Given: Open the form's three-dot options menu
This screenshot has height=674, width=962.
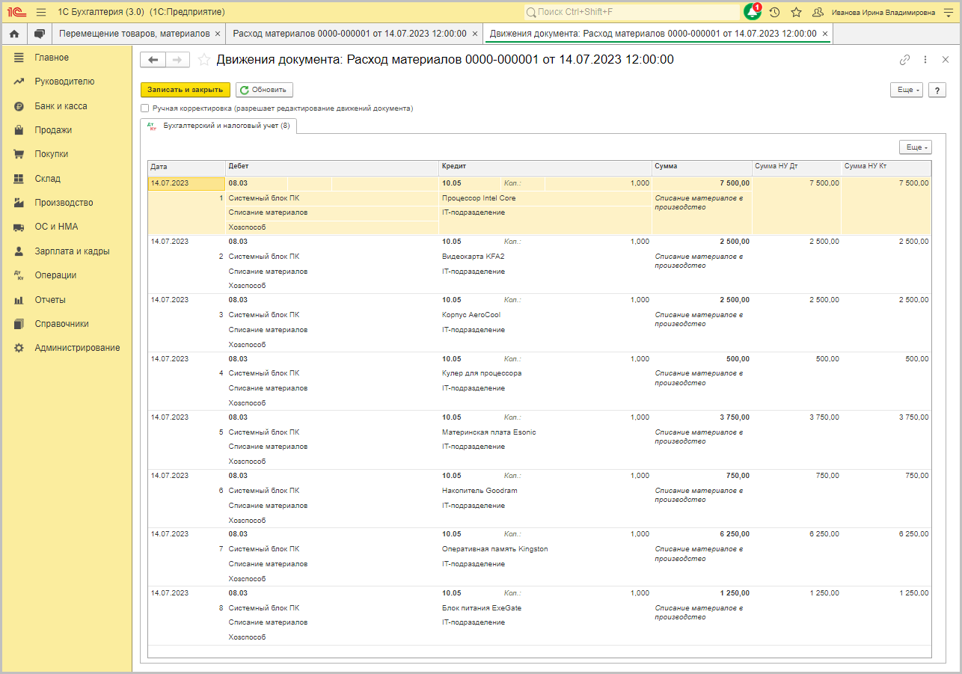Looking at the screenshot, I should click(x=925, y=60).
